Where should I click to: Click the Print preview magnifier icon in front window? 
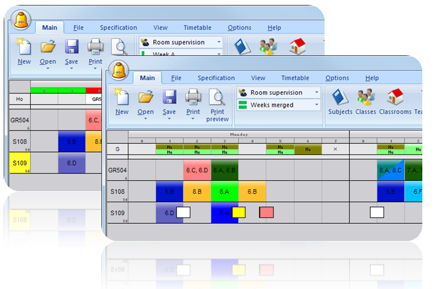click(218, 97)
